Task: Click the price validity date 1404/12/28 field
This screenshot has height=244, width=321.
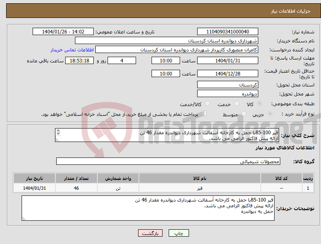Action: click(x=227, y=73)
